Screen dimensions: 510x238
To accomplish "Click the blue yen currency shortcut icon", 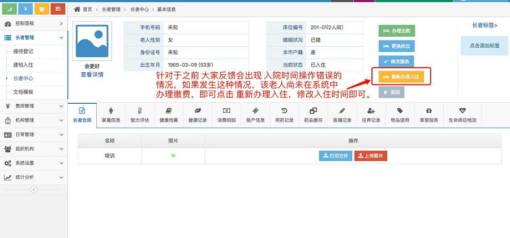I will click(x=25, y=9).
